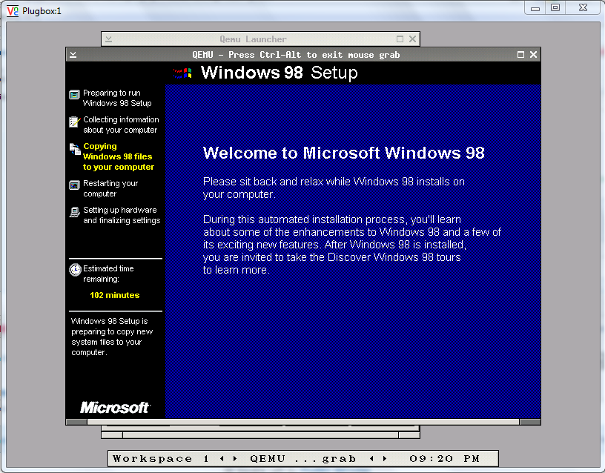Viewport: 605px width, 473px height.
Task: Maximize the Qemu Launcher window
Action: pos(400,39)
